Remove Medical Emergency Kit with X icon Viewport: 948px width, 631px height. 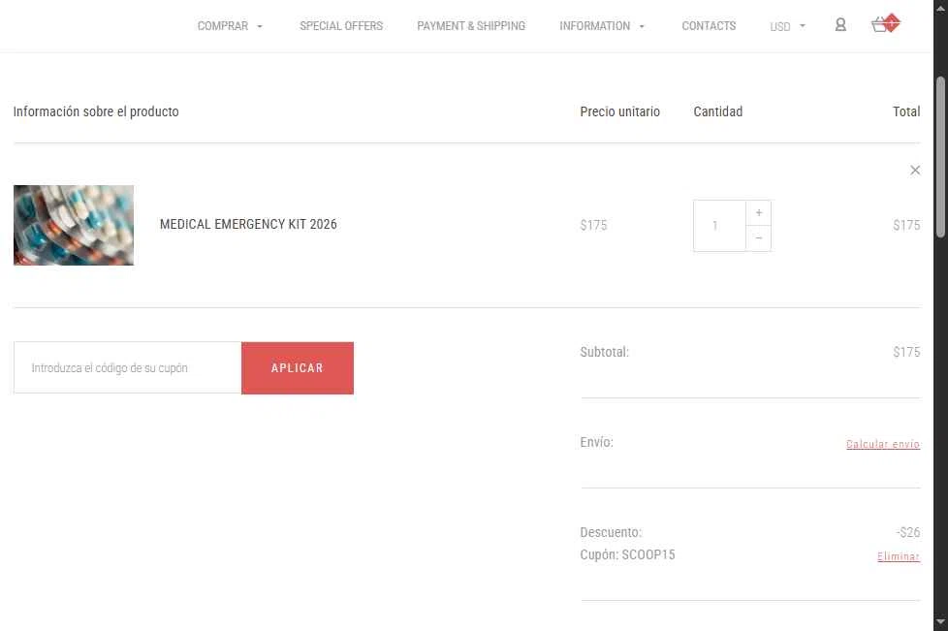pyautogui.click(x=915, y=171)
